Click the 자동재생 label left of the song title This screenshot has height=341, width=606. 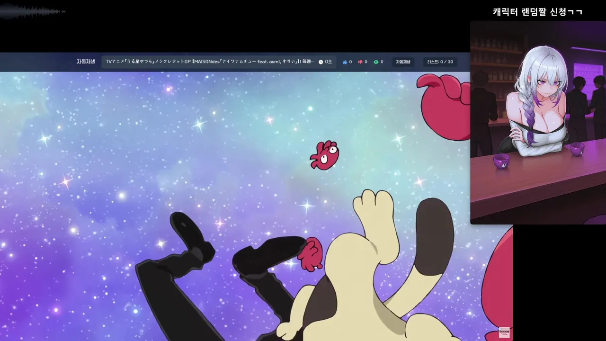point(86,62)
